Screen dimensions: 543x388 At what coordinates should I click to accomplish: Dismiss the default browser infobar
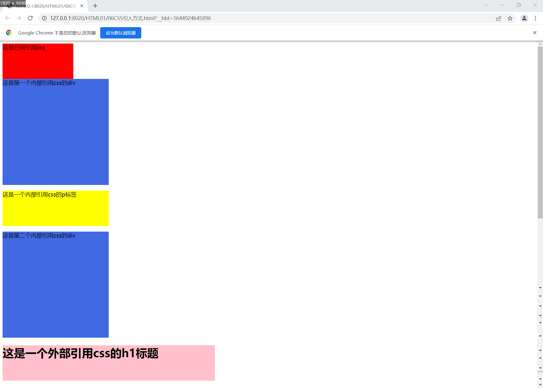535,33
